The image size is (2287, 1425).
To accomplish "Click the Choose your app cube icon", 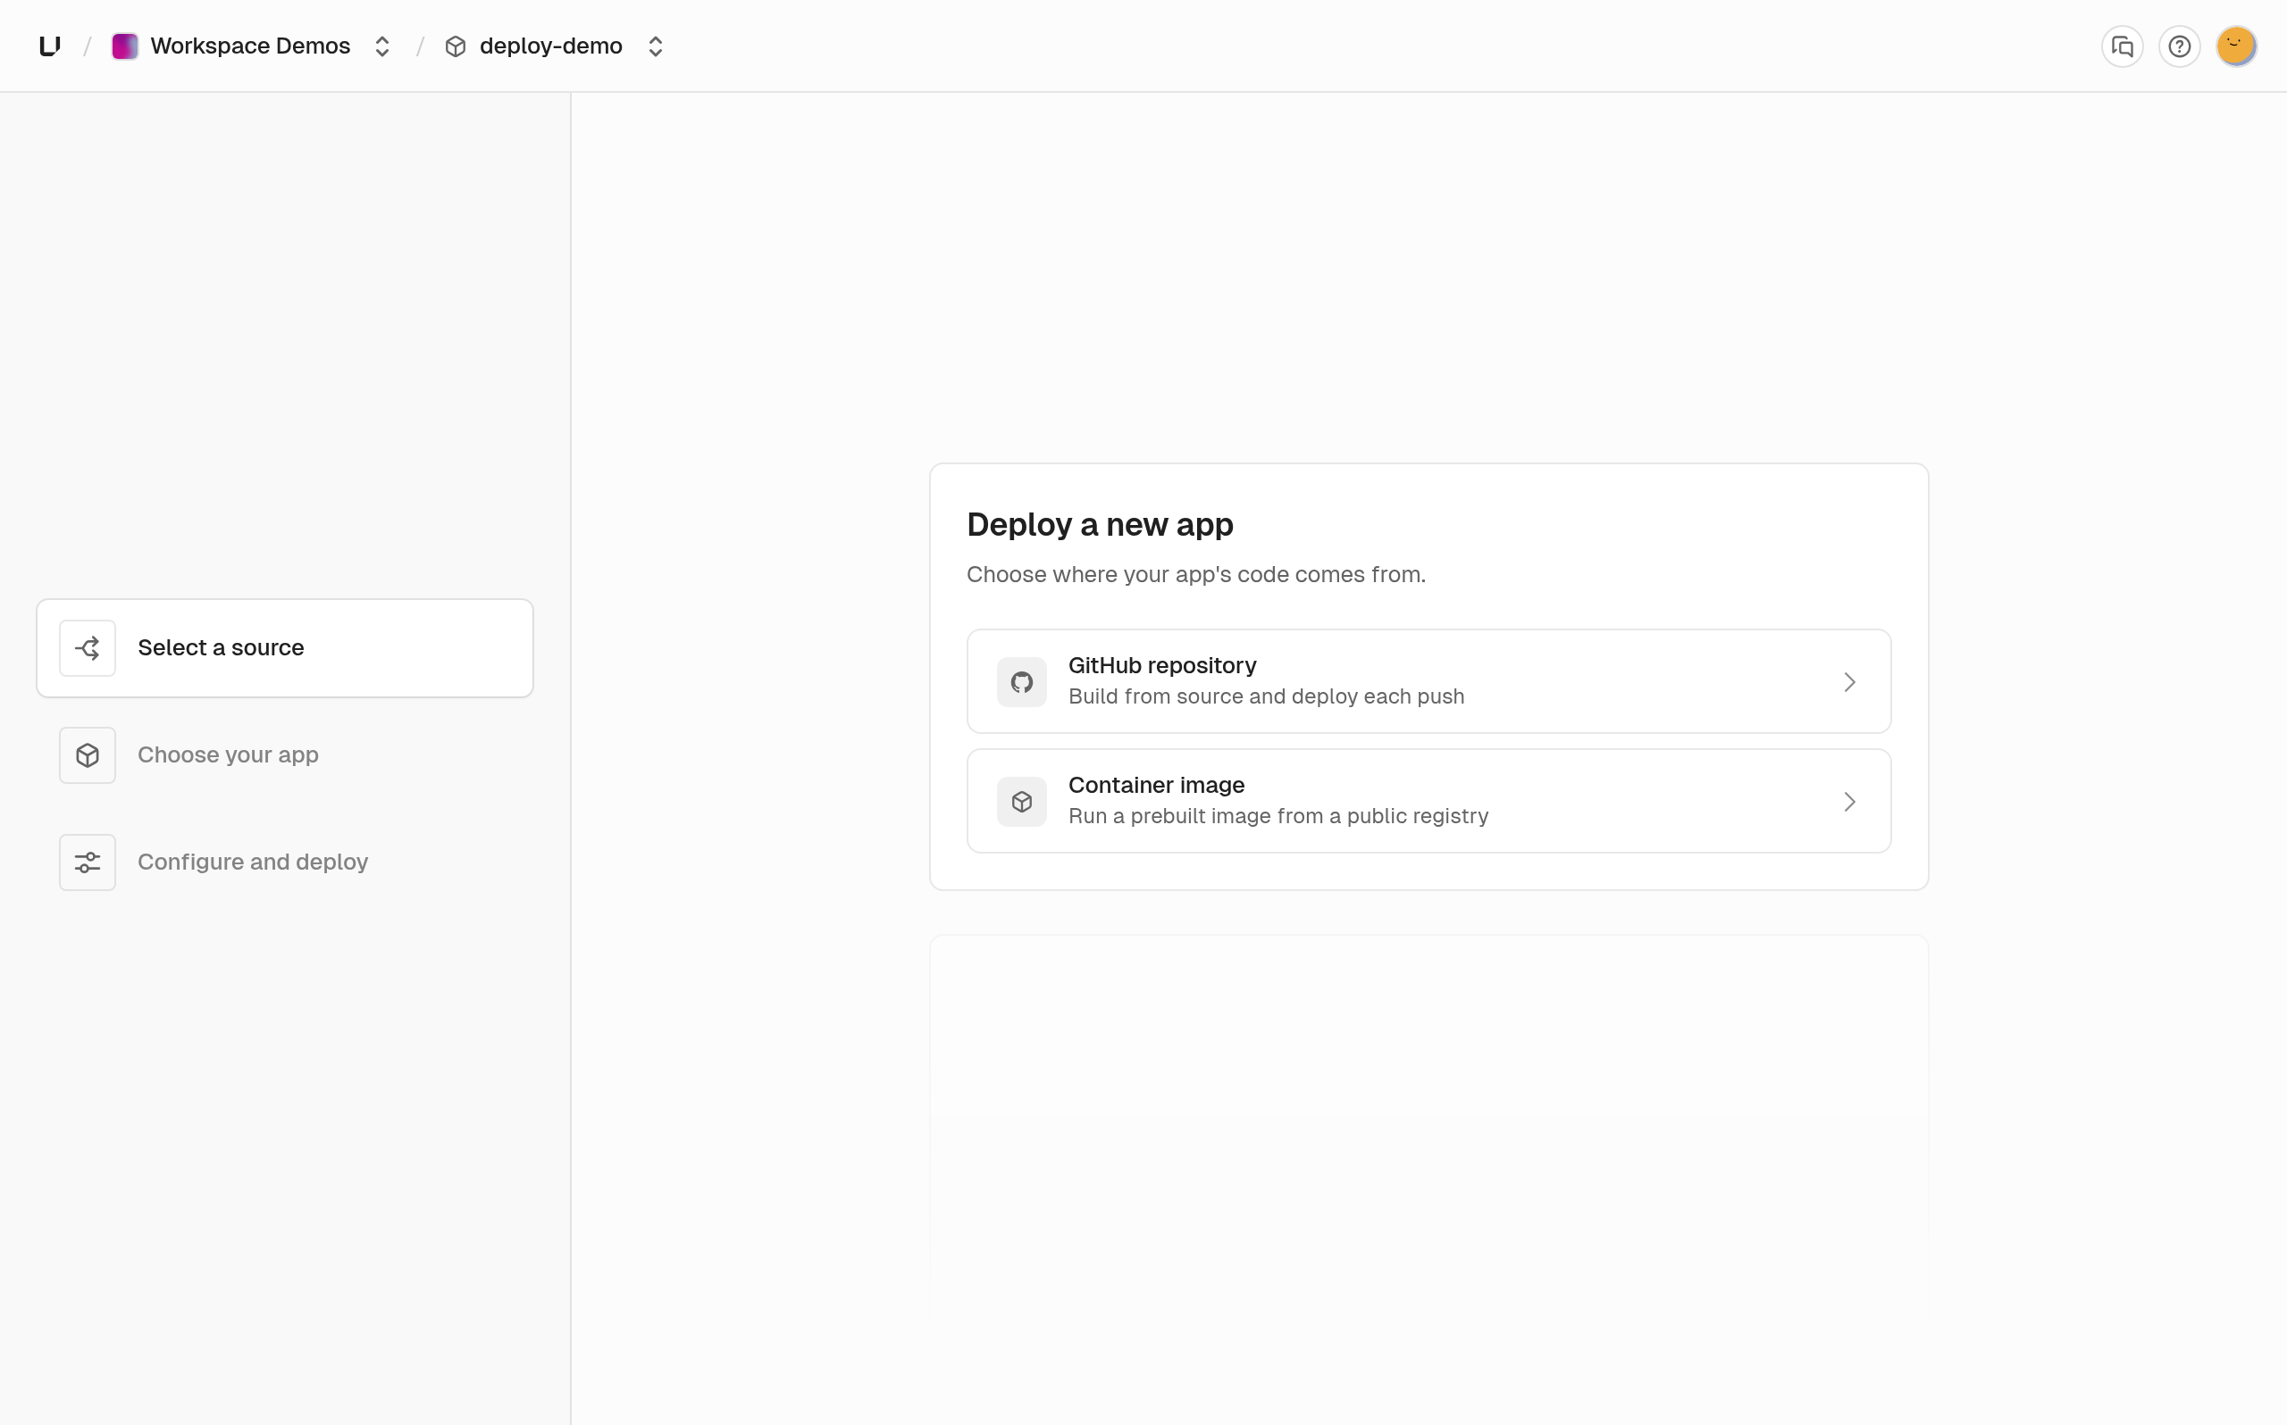I will (88, 755).
